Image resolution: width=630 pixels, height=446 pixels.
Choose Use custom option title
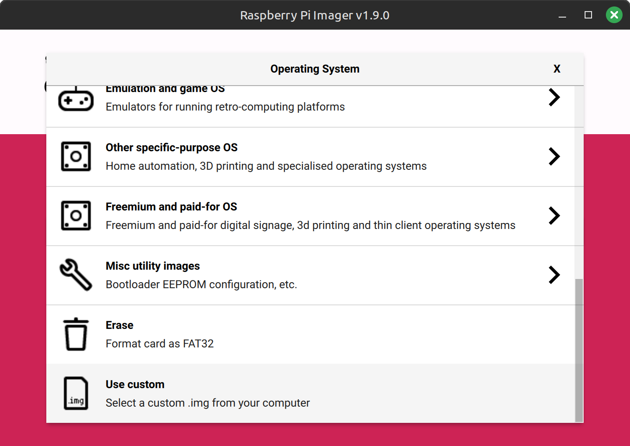(135, 384)
